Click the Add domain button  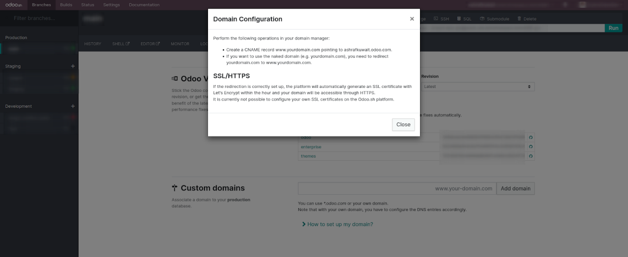pyautogui.click(x=516, y=188)
